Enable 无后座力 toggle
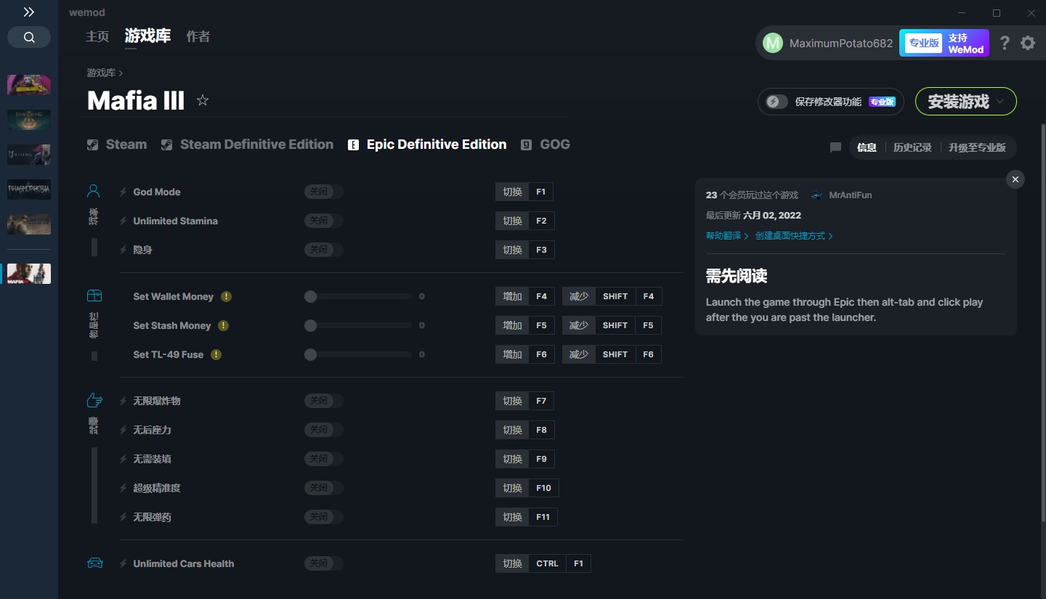Viewport: 1046px width, 599px height. (324, 430)
